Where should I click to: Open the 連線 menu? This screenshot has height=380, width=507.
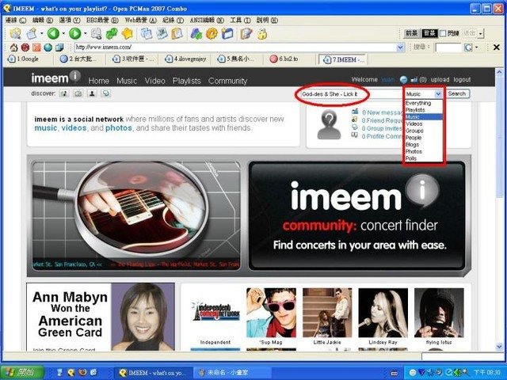click(16, 20)
